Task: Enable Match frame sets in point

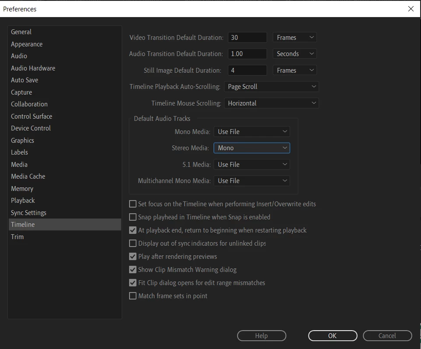Action: click(x=133, y=296)
